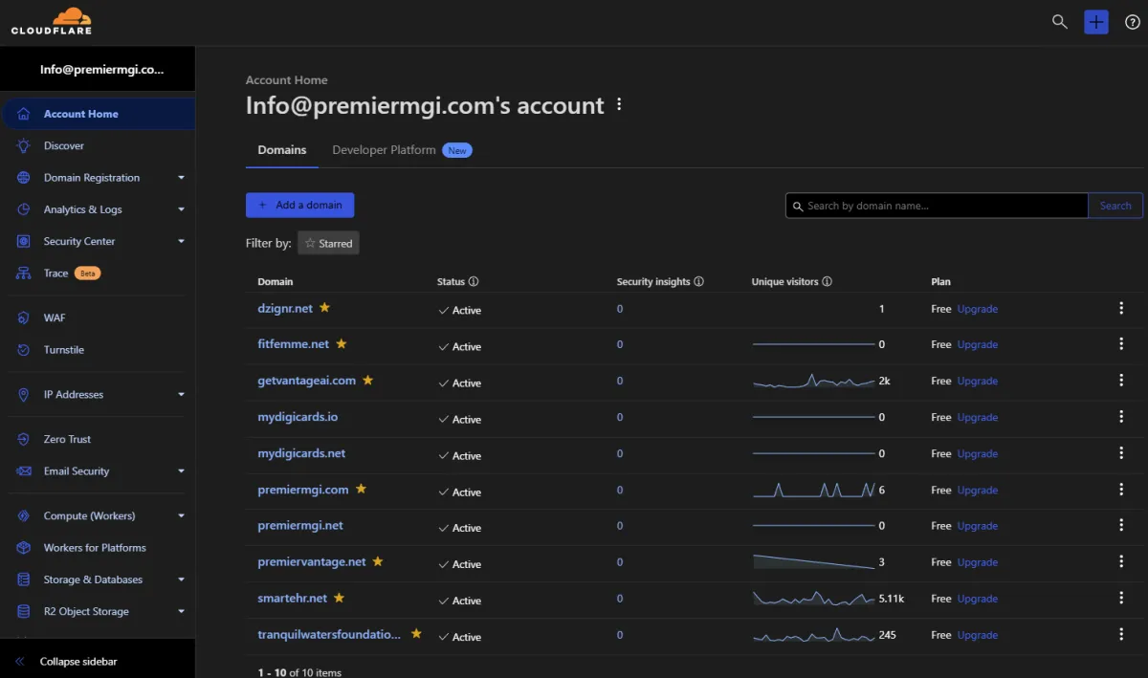This screenshot has height=678, width=1148.
Task: Open the search magnifier in top bar
Action: click(x=1059, y=21)
